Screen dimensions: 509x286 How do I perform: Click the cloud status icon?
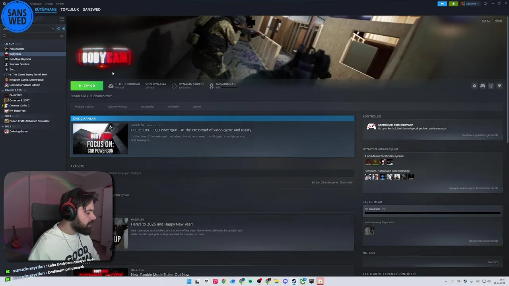111,86
